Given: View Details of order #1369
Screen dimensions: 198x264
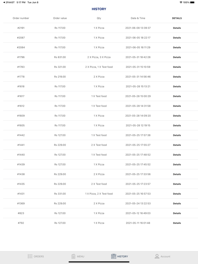Looking at the screenshot, I should coord(177,204).
